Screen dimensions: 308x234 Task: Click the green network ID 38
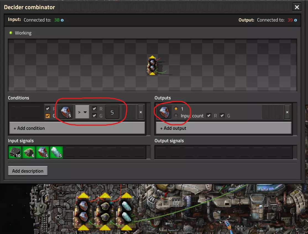click(x=57, y=20)
